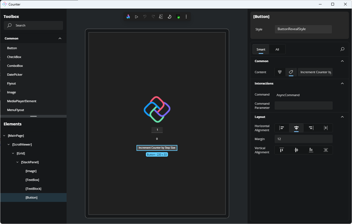The height and width of the screenshot is (224, 352).
Task: Click the Margin input field showing 12
Action: (x=303, y=139)
